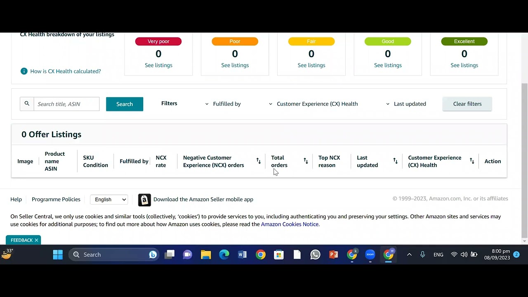Launch Microsoft Edge from taskbar

pos(224,255)
